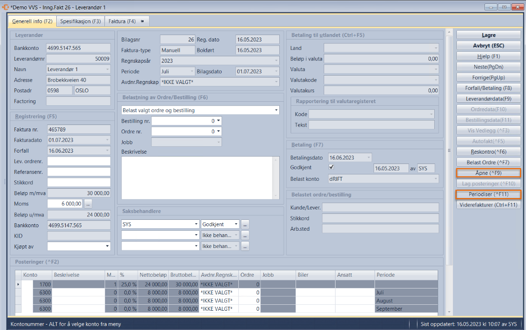This screenshot has width=526, height=330.
Task: Go back with Forrige(PgUp)
Action: tap(488, 78)
